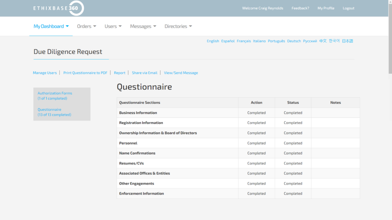Open the My Dashboard dropdown menu
Viewport: 392px width, 220px height.
point(51,26)
